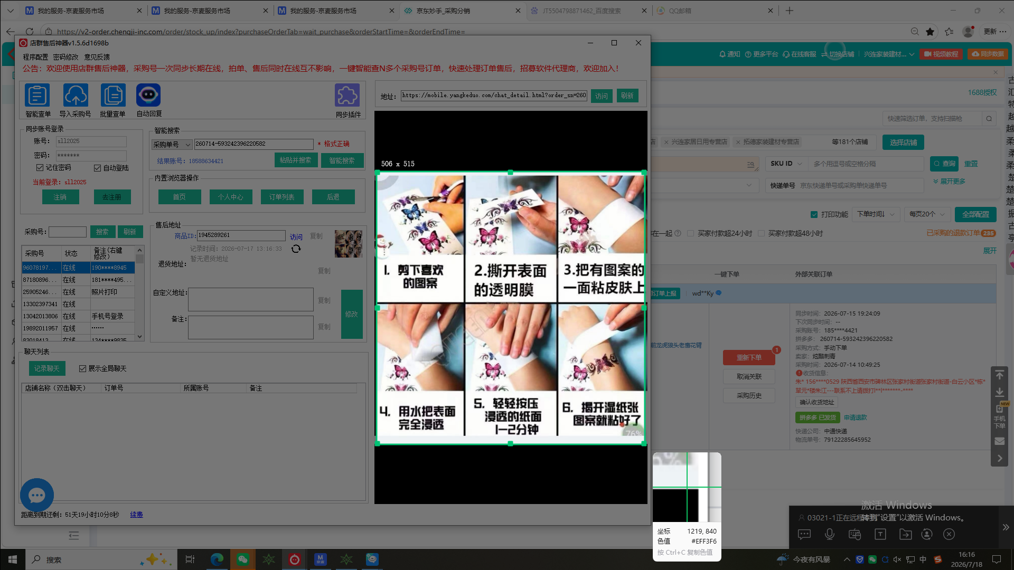1014x570 pixels.
Task: Click the 1688授权 link in 京东妙手
Action: coord(982,92)
